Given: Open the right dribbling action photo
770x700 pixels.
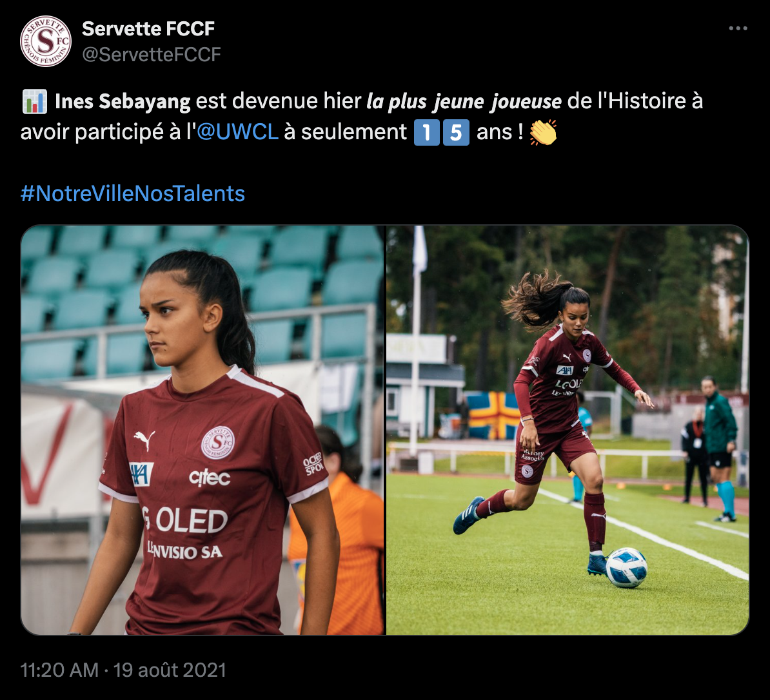Looking at the screenshot, I should click(568, 430).
